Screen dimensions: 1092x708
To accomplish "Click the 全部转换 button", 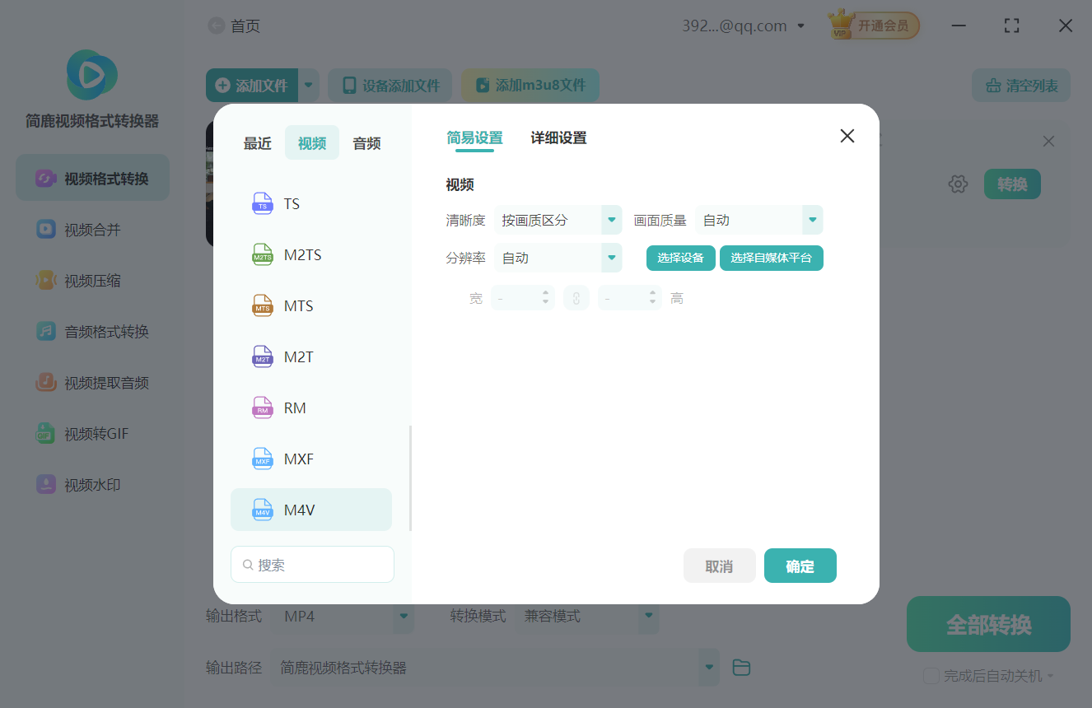I will point(987,624).
